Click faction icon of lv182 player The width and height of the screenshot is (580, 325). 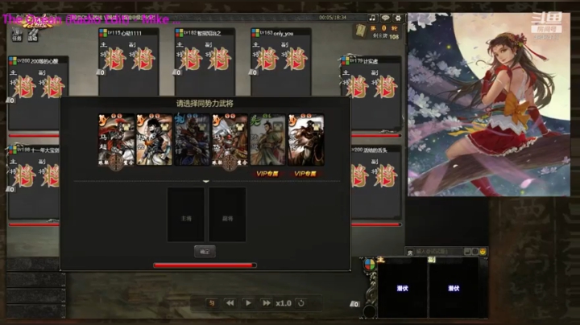point(180,33)
